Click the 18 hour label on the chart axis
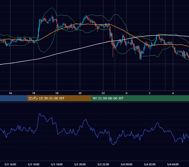The height and width of the screenshot is (167, 189). tap(57, 93)
